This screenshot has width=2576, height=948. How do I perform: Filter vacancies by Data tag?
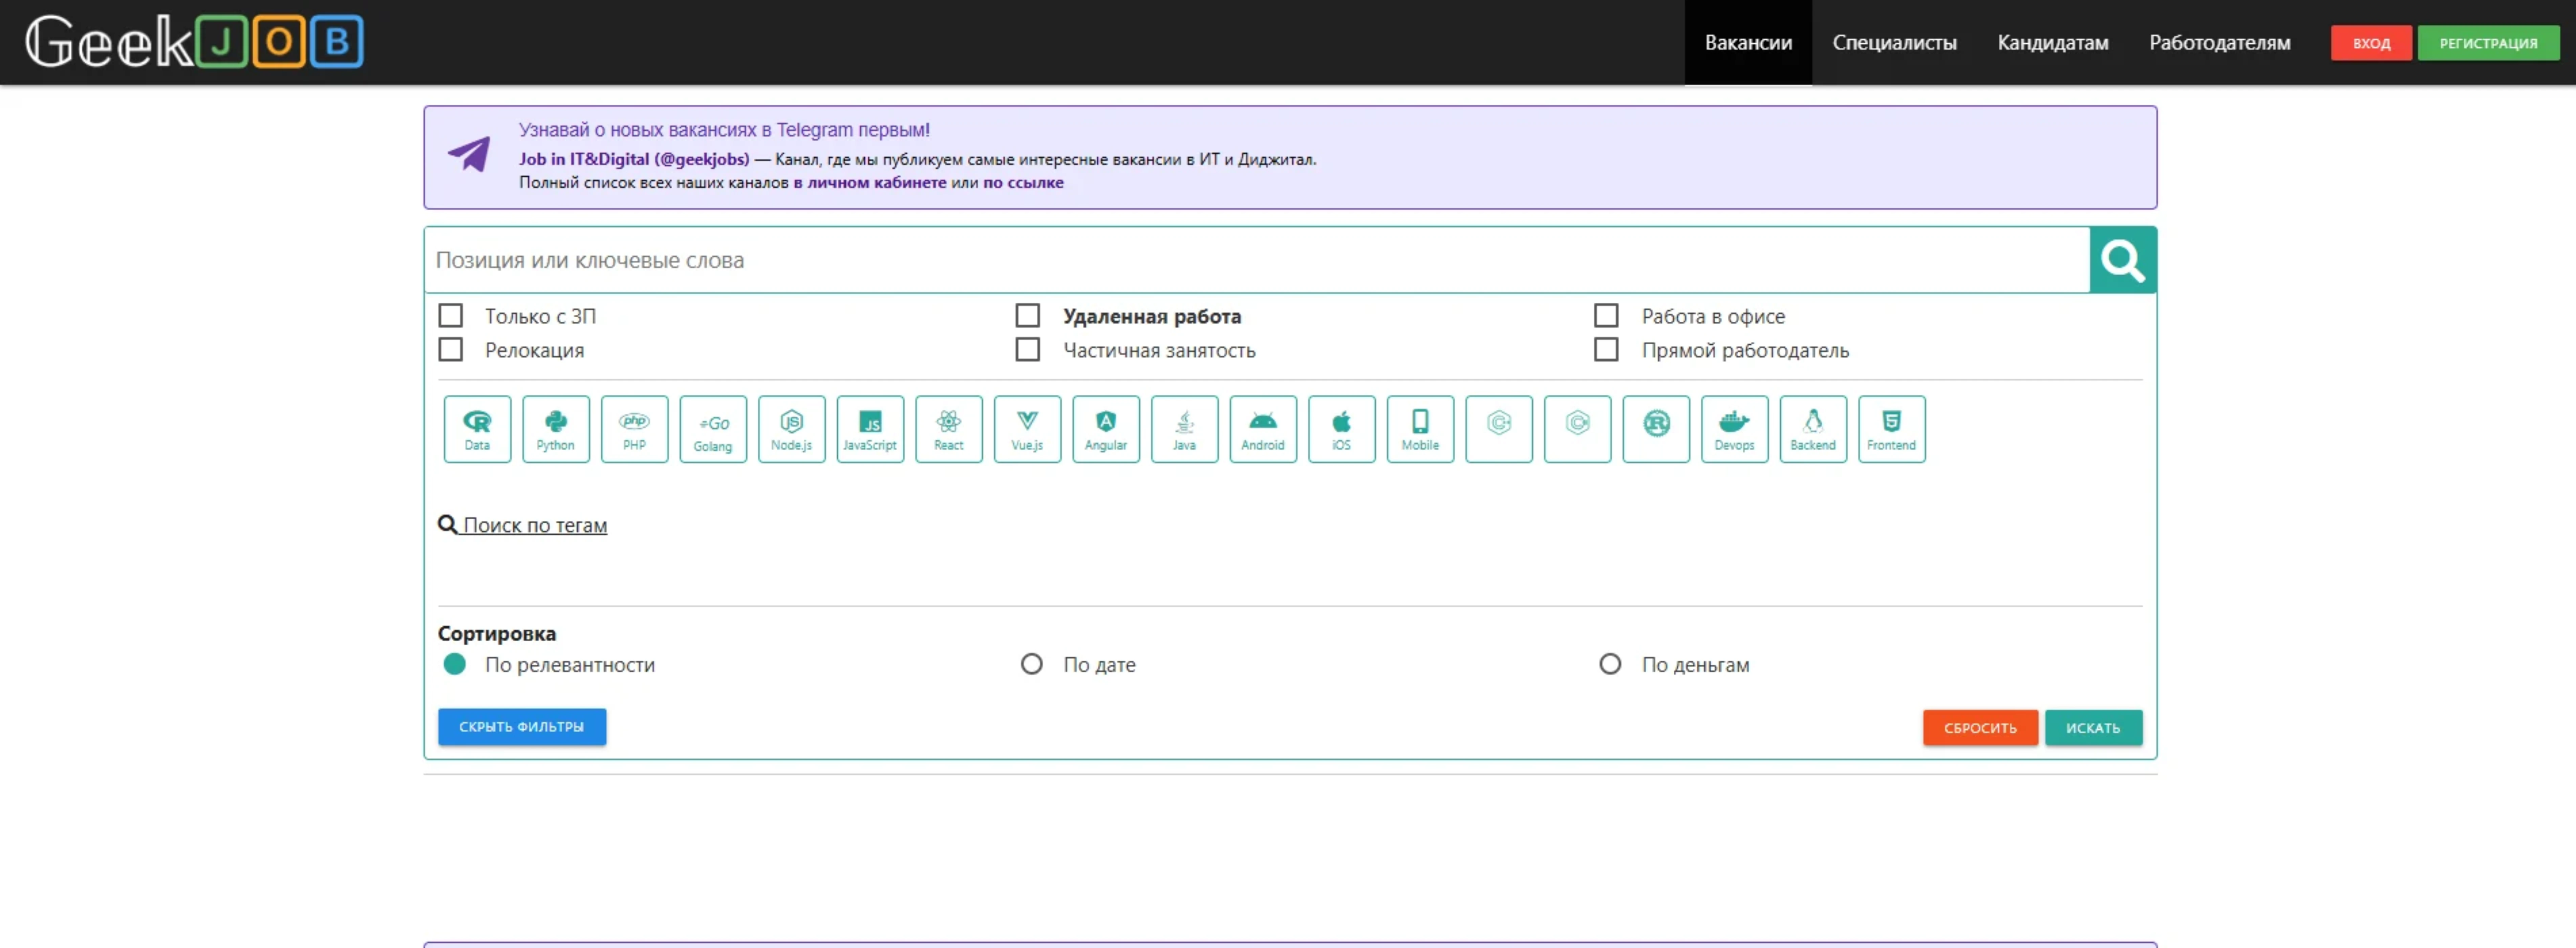click(x=477, y=429)
